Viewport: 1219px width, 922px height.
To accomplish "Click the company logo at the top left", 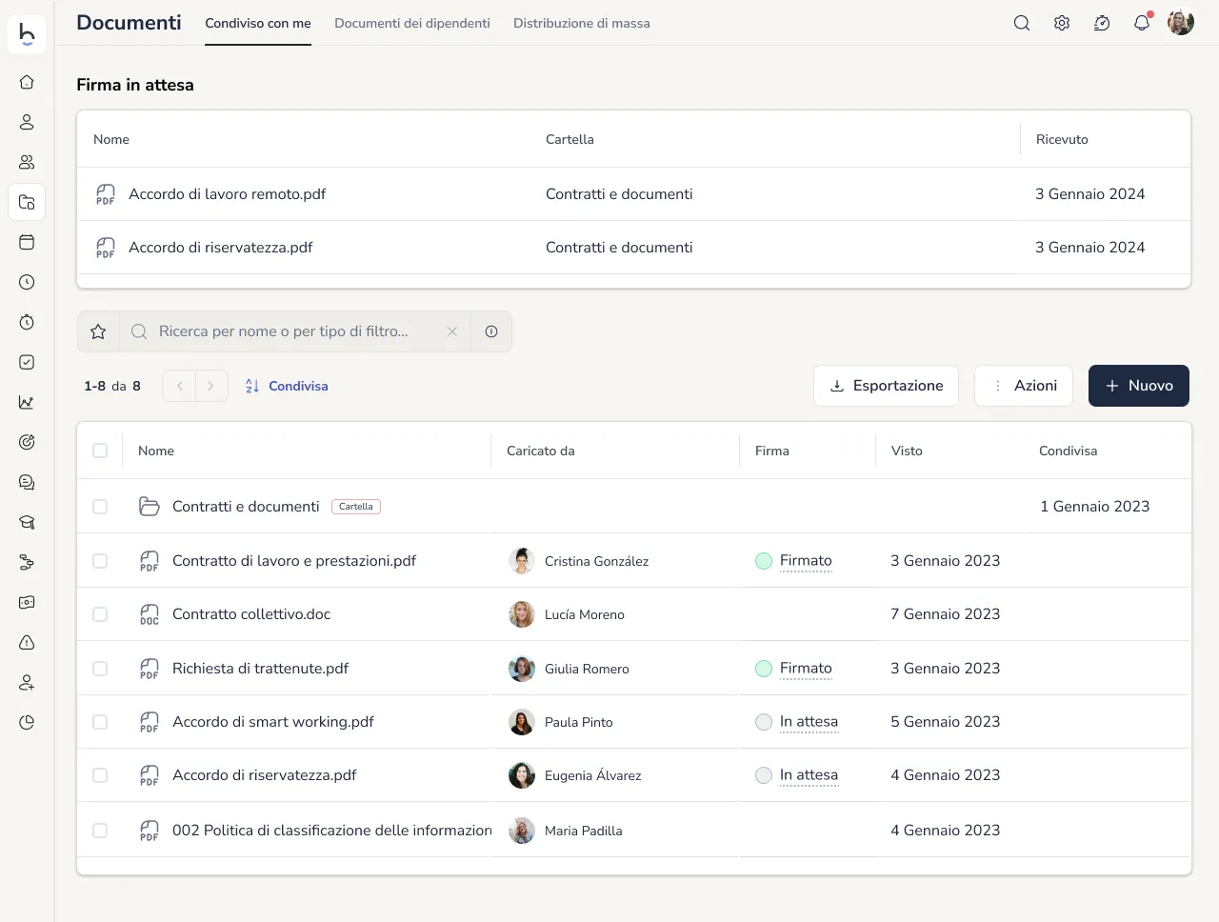I will [x=27, y=33].
